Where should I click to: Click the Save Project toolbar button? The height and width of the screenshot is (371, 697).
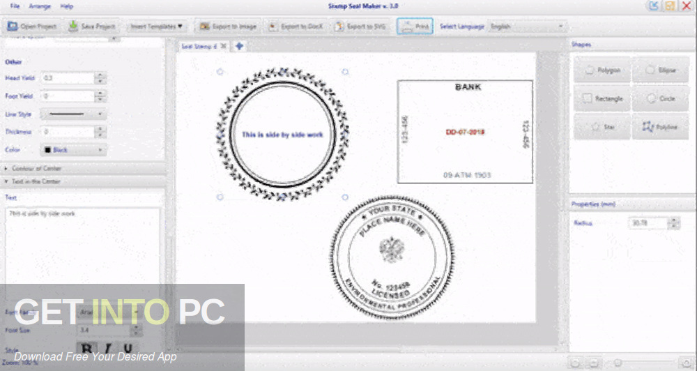(91, 26)
